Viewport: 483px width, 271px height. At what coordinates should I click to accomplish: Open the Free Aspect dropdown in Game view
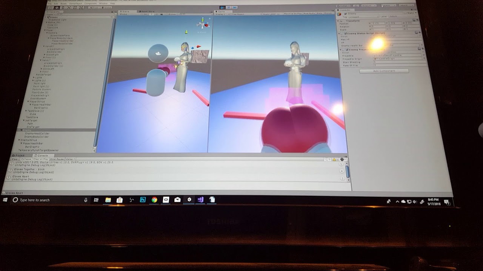(x=245, y=14)
